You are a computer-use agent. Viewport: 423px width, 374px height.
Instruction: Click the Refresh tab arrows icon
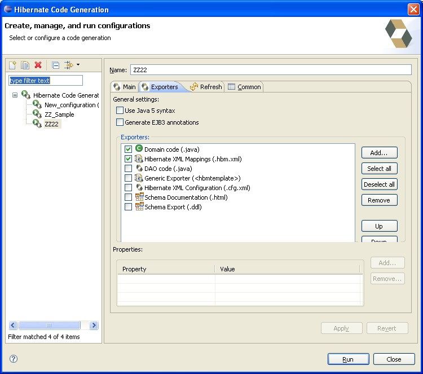point(194,87)
